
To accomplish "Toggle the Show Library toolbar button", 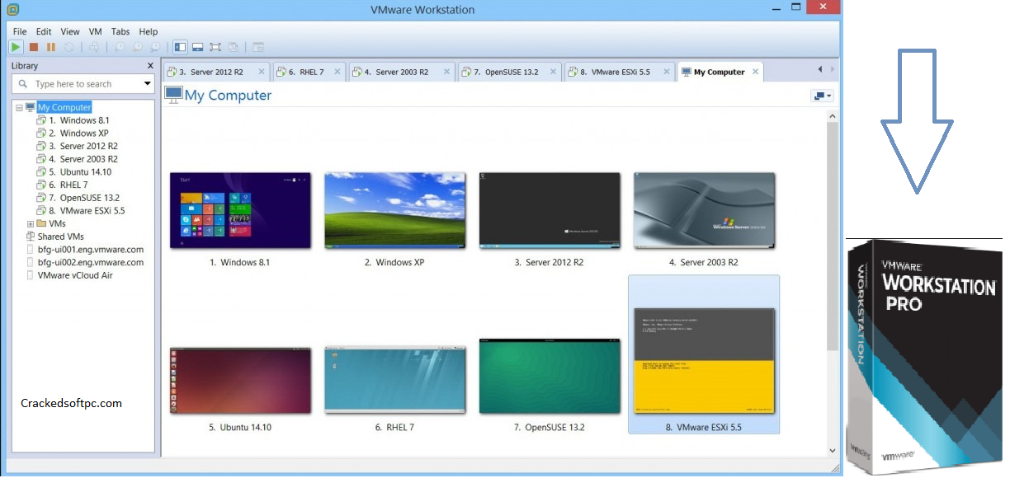I will [180, 47].
